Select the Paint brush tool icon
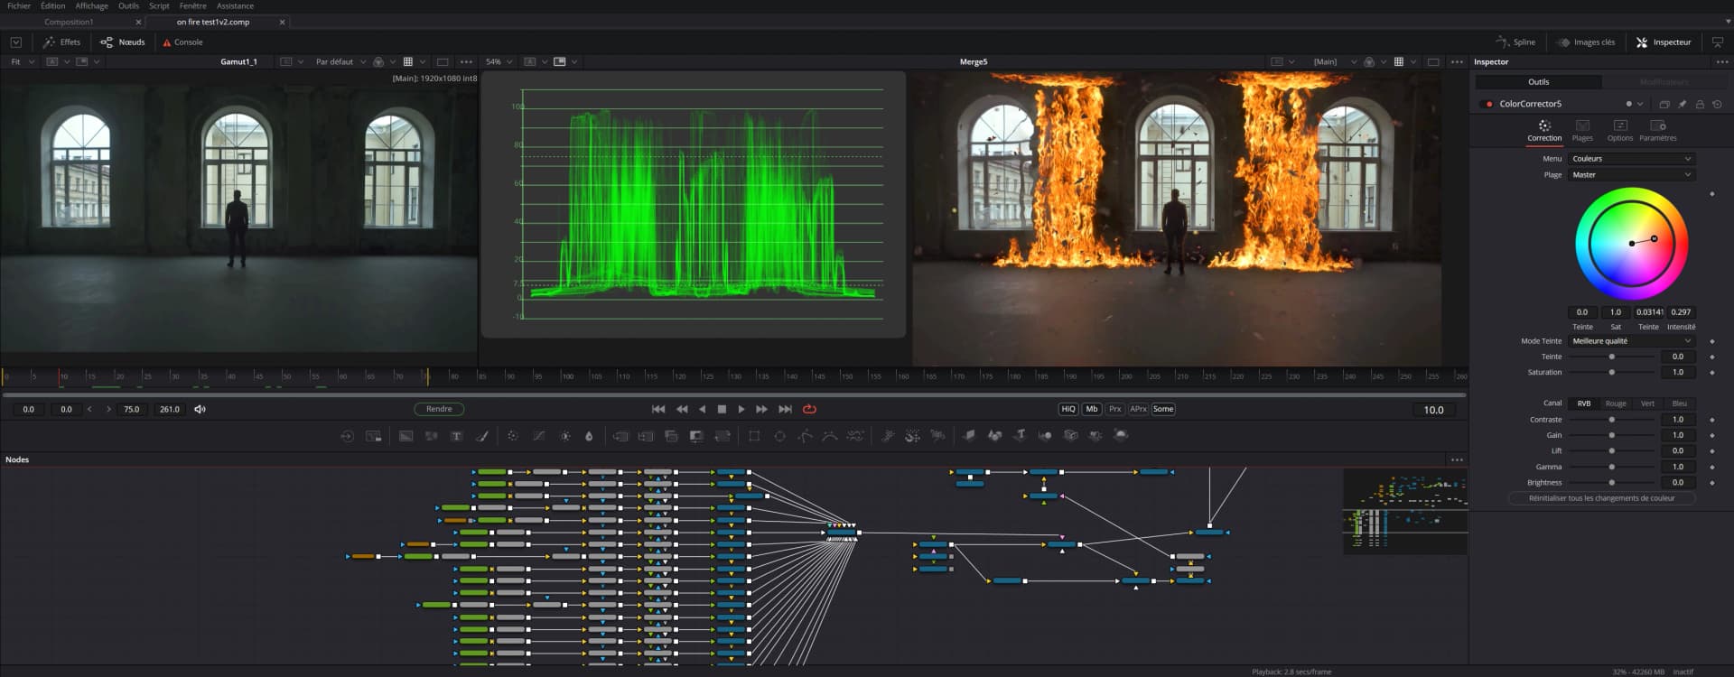 pos(482,436)
